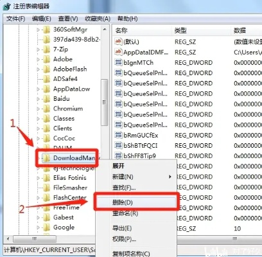The width and height of the screenshot is (262, 257).
Task: Expand the Google tree node
Action: [x=39, y=227]
